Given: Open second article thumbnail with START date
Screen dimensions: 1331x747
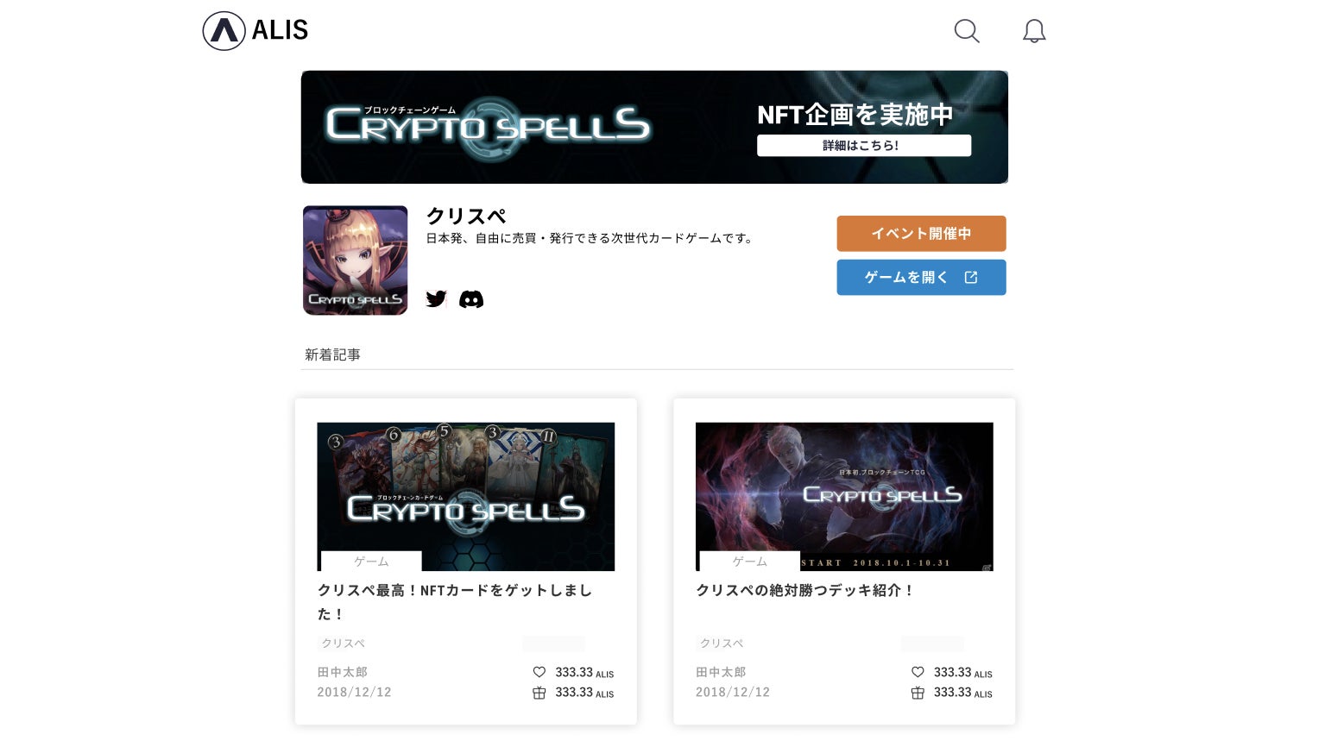Looking at the screenshot, I should coord(844,497).
